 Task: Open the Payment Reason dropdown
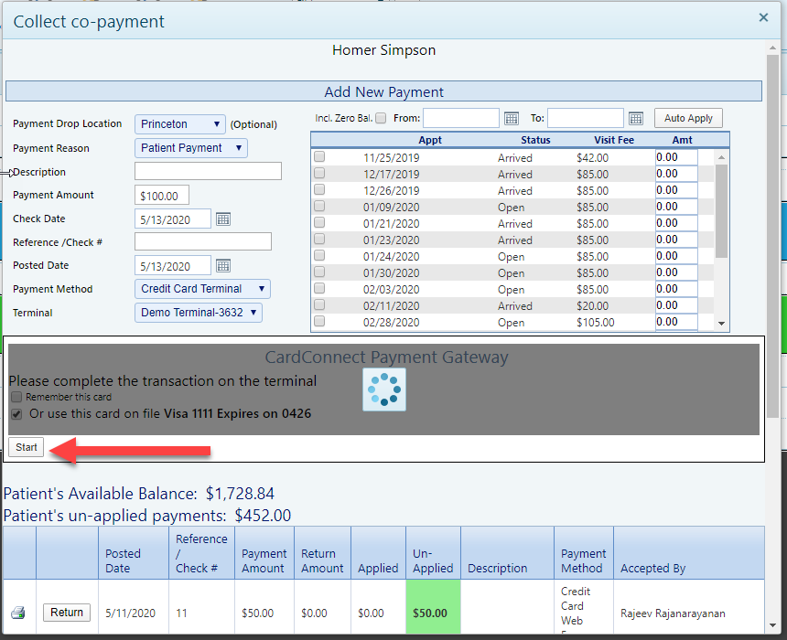point(190,147)
